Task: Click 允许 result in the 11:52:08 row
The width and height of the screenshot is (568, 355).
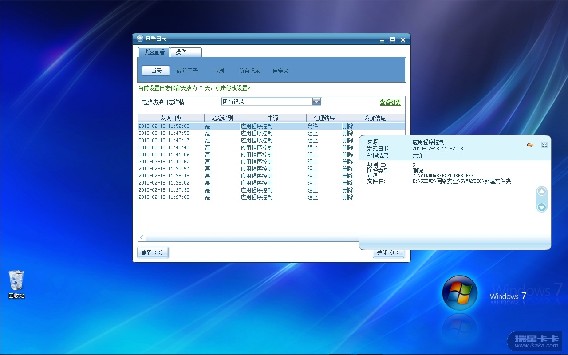Action: coord(312,126)
